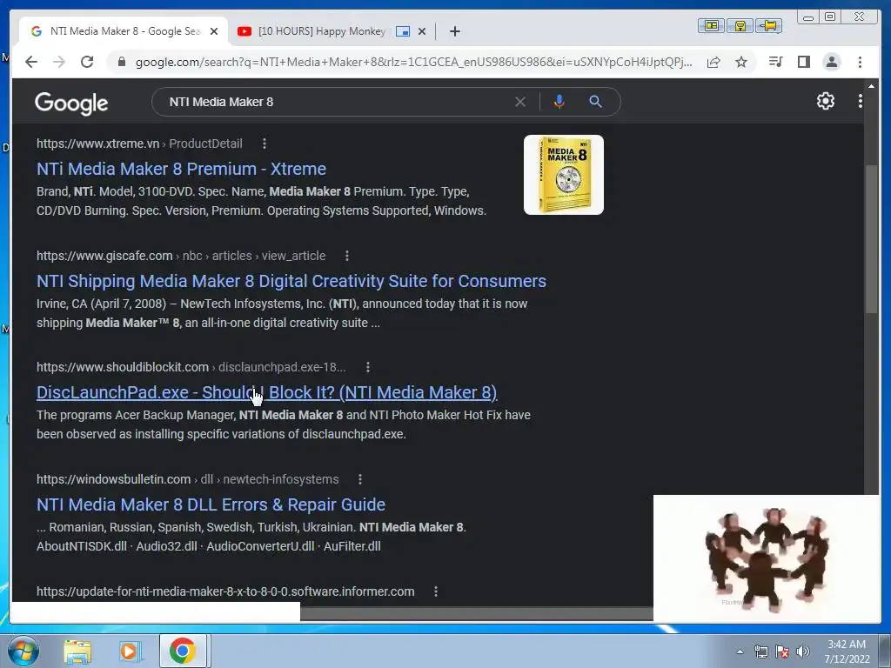Open the Chrome three-dot menu
The width and height of the screenshot is (891, 668).
tap(860, 62)
